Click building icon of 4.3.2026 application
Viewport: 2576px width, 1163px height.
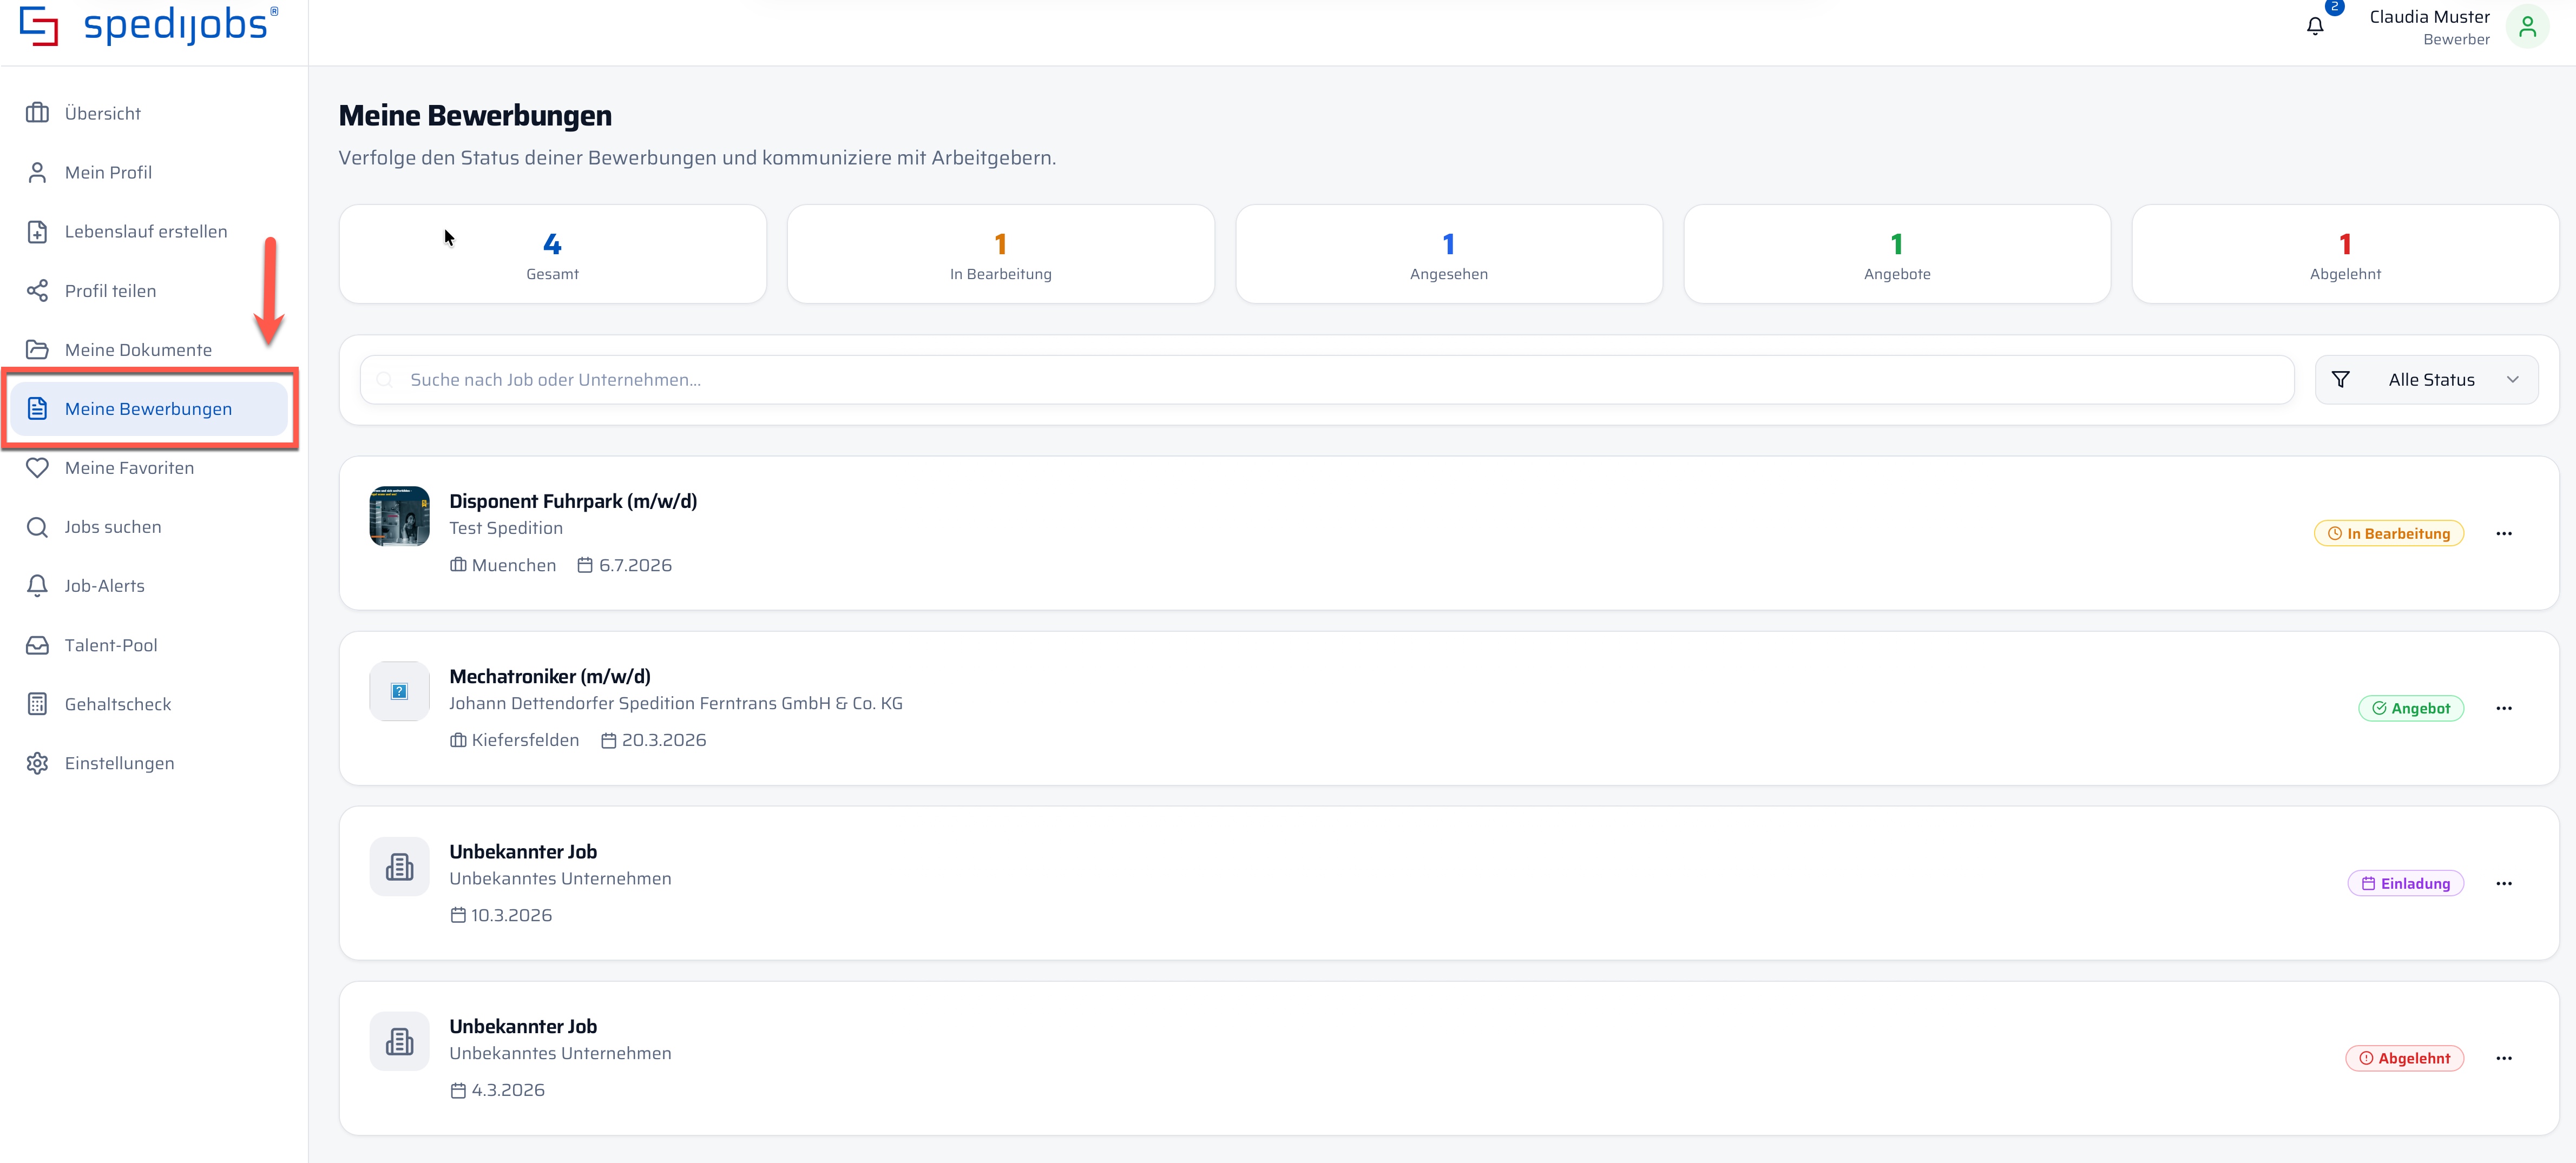pos(399,1041)
